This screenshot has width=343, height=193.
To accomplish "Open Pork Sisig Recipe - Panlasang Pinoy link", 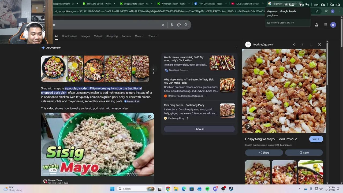I will click(184, 105).
